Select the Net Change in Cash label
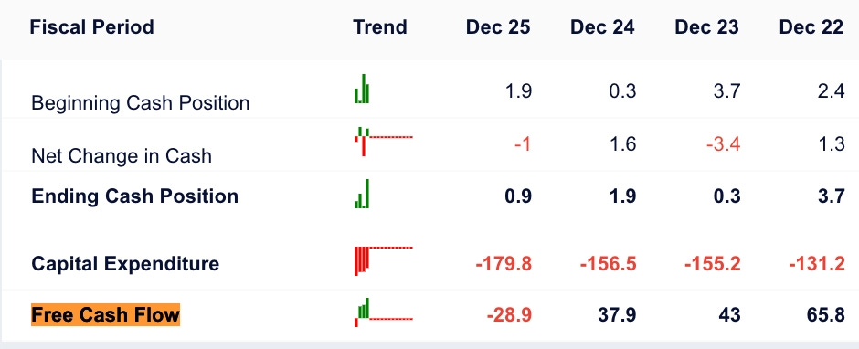859x349 pixels. (x=122, y=156)
